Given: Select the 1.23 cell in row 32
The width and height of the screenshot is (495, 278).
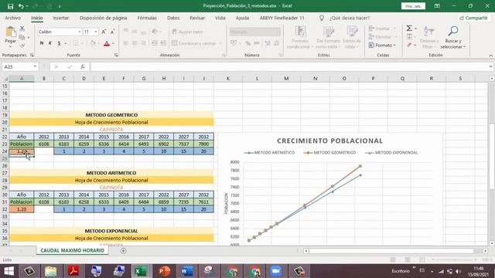Looking at the screenshot, I should click(22, 209).
